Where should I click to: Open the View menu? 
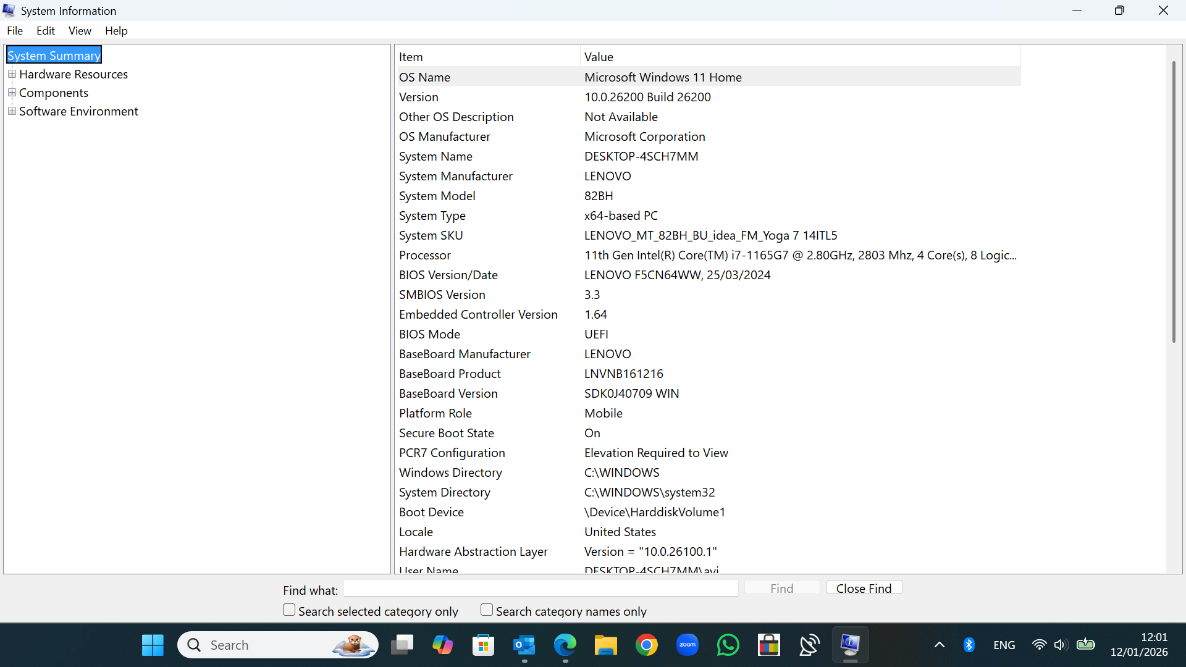coord(80,31)
